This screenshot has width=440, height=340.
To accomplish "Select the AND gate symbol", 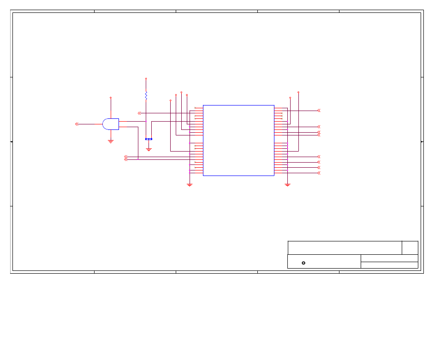I will pyautogui.click(x=111, y=124).
